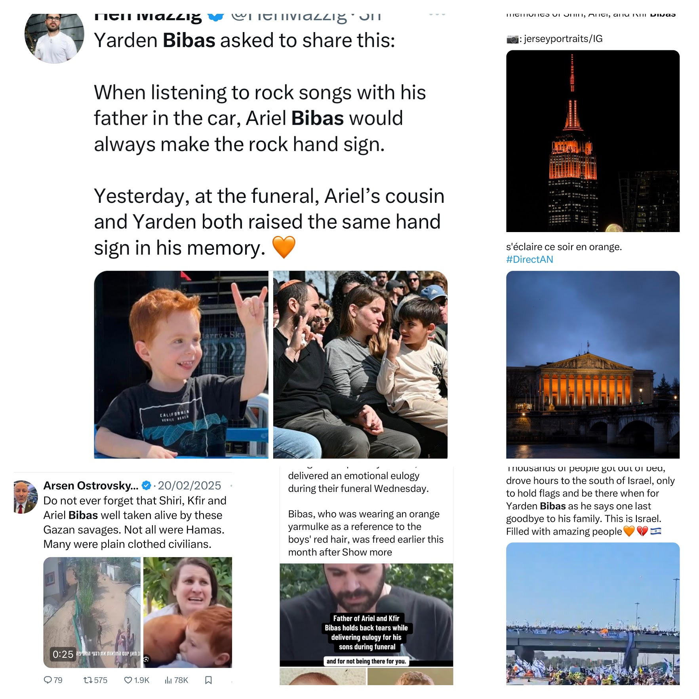
Task: Open photo of red-haired boy making rock sign
Action: tap(181, 364)
